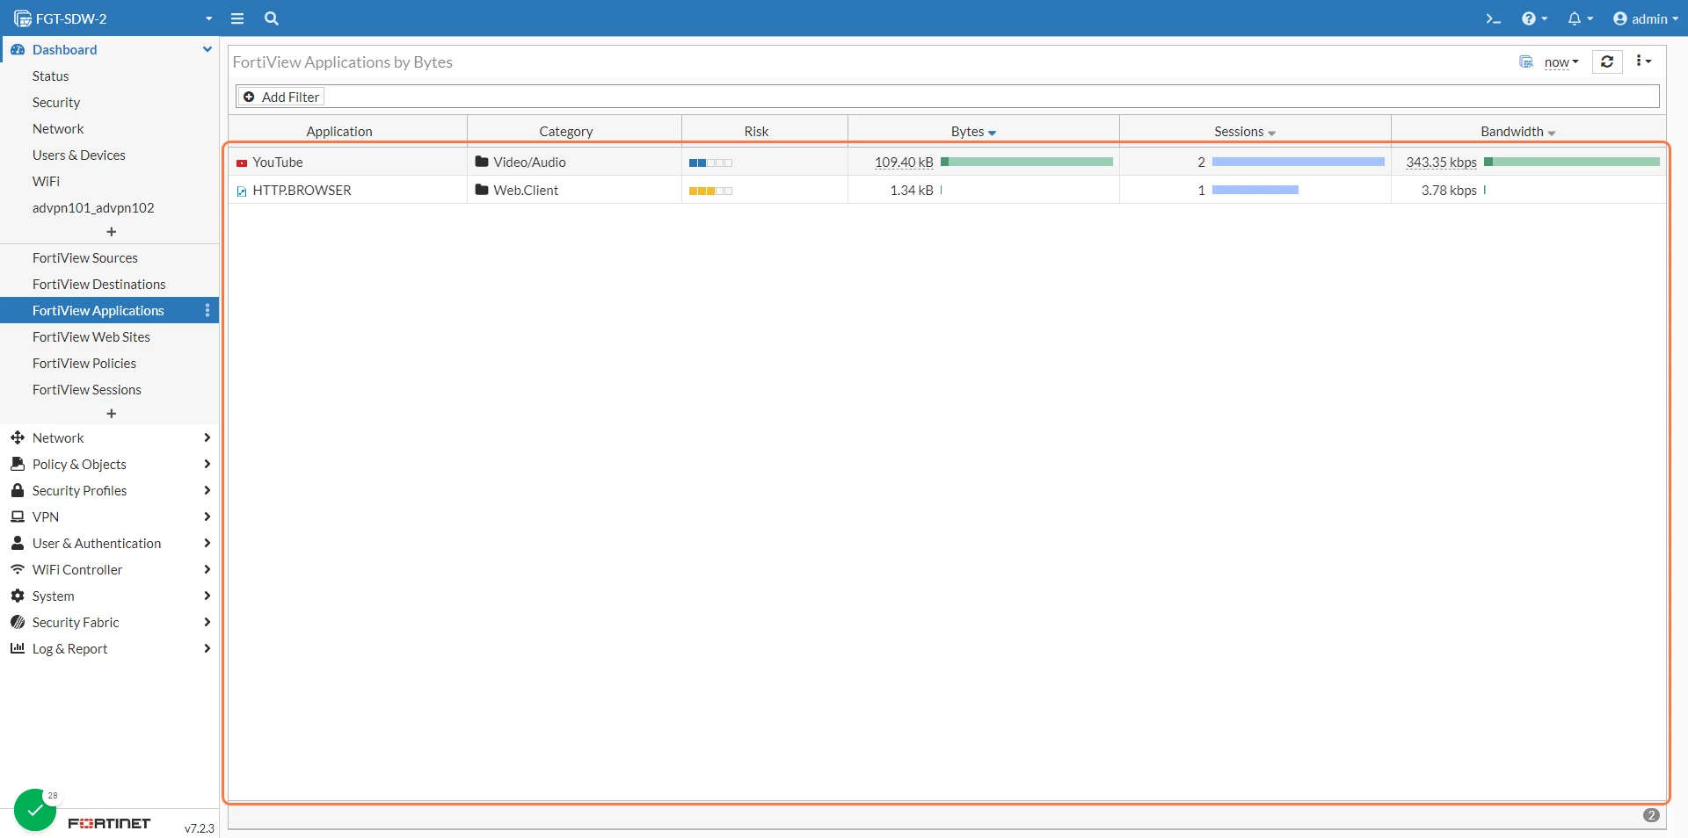Click YouTube risk level indicator
Screen dimensions: 1688x838
pos(710,163)
